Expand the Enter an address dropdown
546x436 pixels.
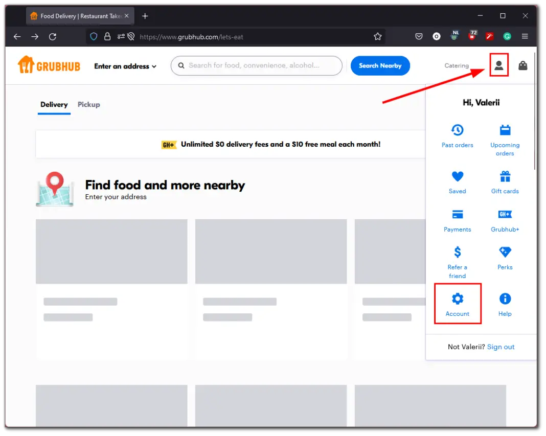point(125,66)
